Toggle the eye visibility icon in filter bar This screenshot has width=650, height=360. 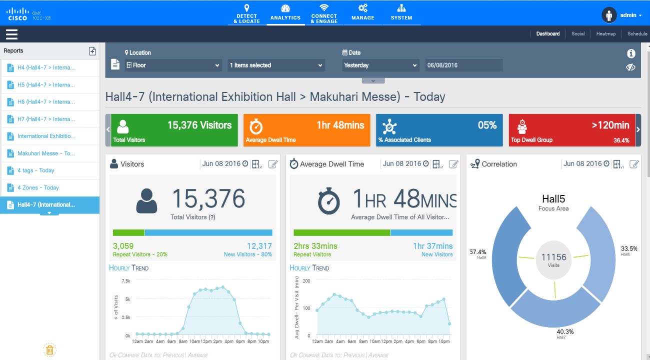pyautogui.click(x=631, y=67)
